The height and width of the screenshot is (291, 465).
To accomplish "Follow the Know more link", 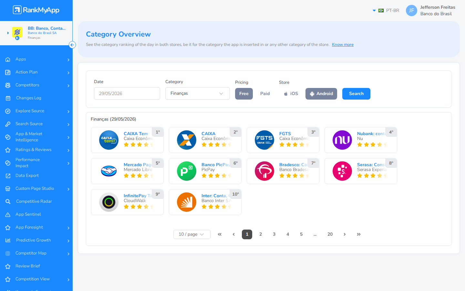I will click(343, 45).
